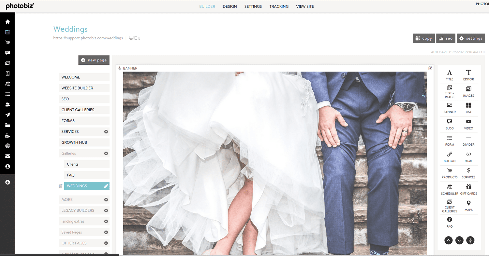The width and height of the screenshot is (489, 256).
Task: Switch to the TRACKING tab
Action: pos(279,6)
